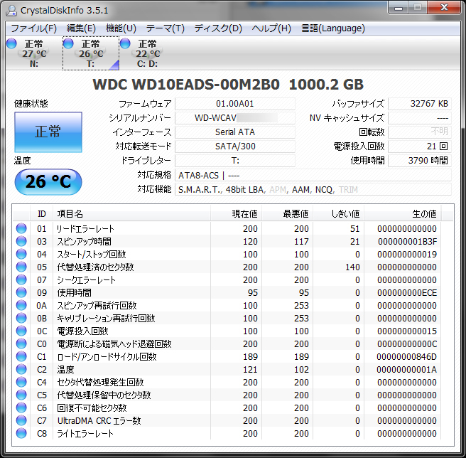The height and width of the screenshot is (458, 466).
Task: Click the row name 回復不可能セクタ数
Action: click(92, 408)
